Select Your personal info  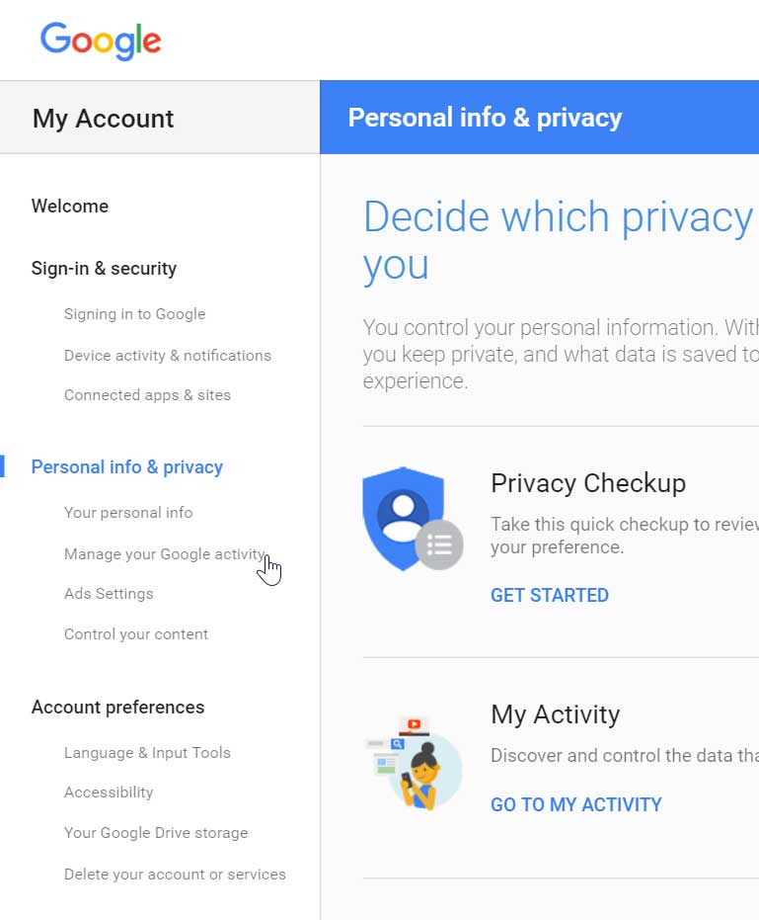[128, 512]
